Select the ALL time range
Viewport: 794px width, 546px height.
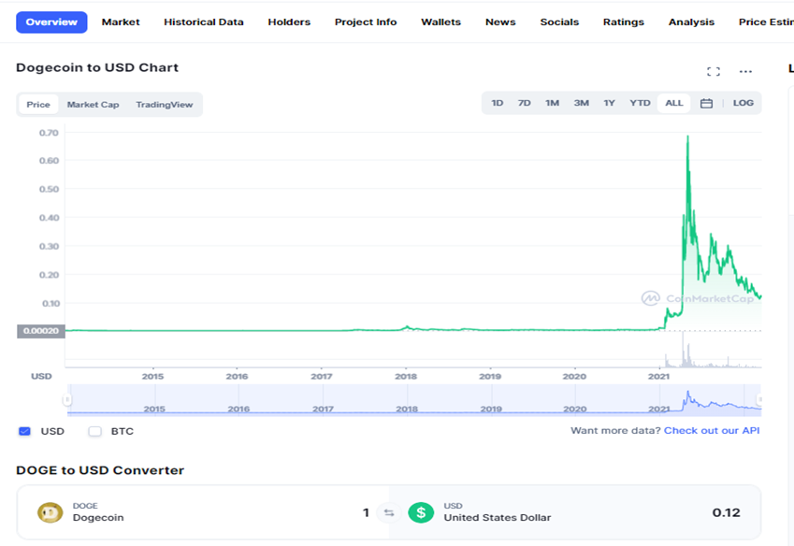[674, 103]
